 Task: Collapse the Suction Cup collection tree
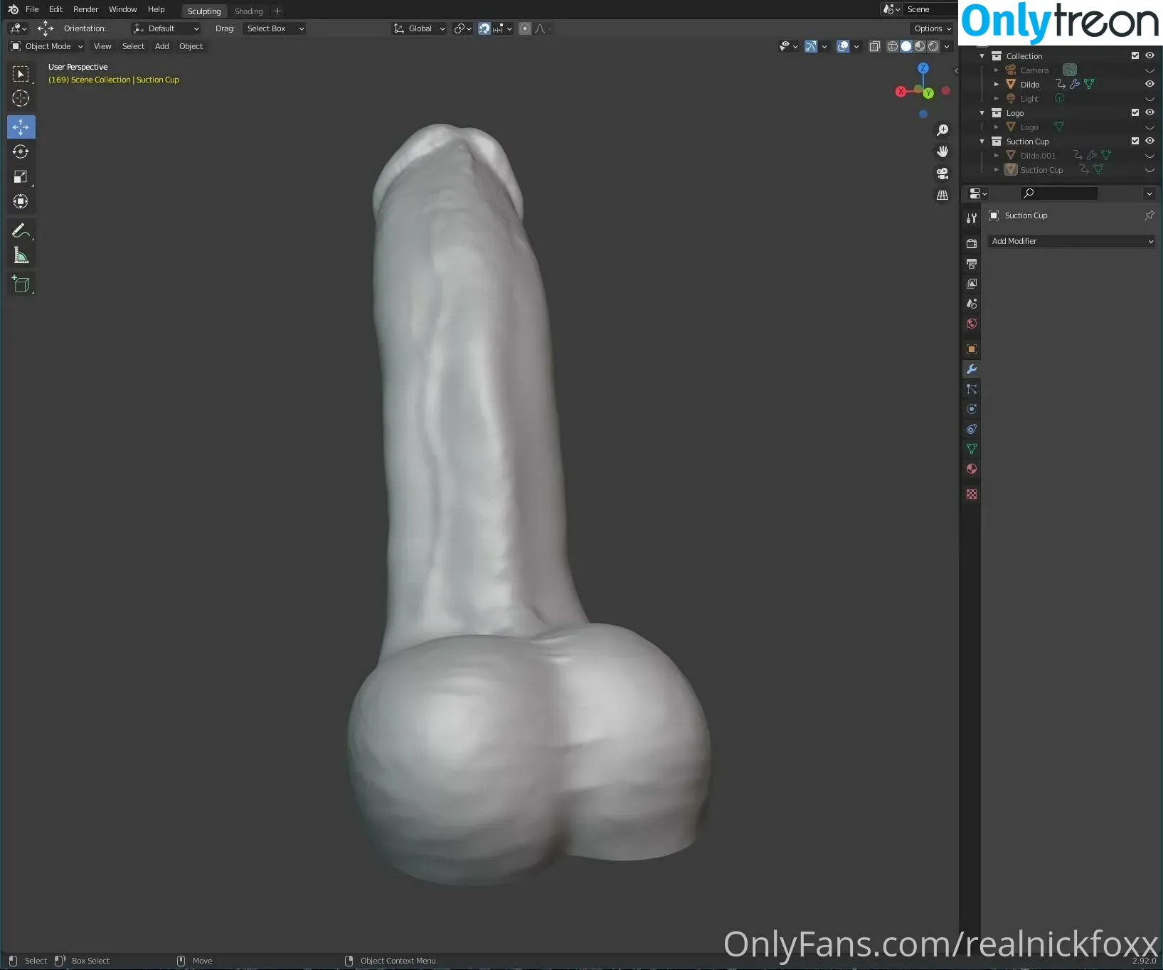[982, 142]
